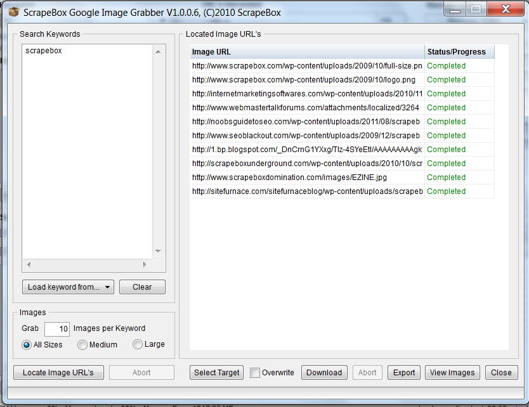Click the ScrapeBox box icon in title bar
Screen dimensions: 529x407
[14, 12]
